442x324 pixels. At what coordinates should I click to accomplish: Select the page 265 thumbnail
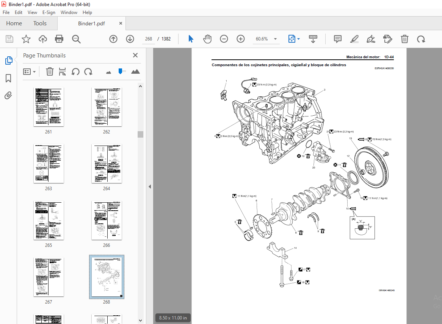tap(49, 220)
